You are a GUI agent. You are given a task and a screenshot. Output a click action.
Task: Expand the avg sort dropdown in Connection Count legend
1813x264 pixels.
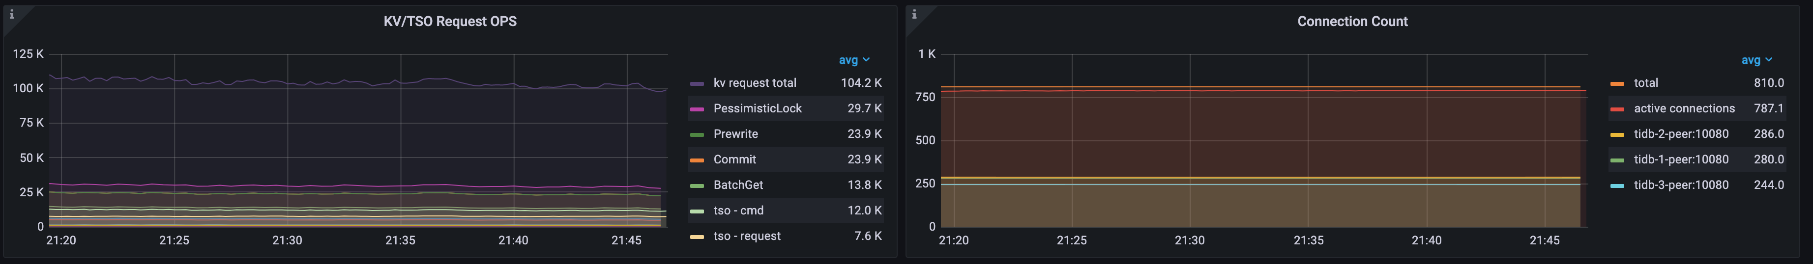(x=1756, y=60)
